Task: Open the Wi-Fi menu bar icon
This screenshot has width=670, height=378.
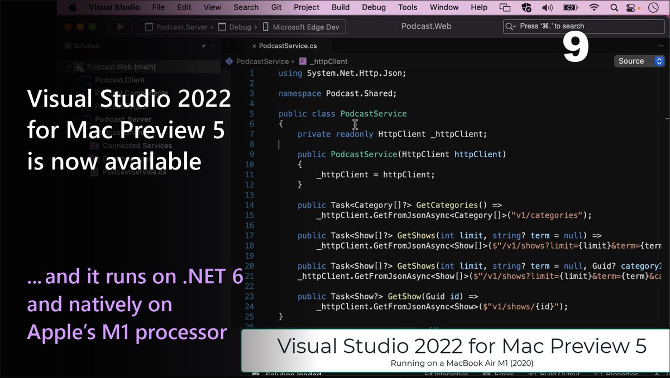Action: (x=594, y=7)
